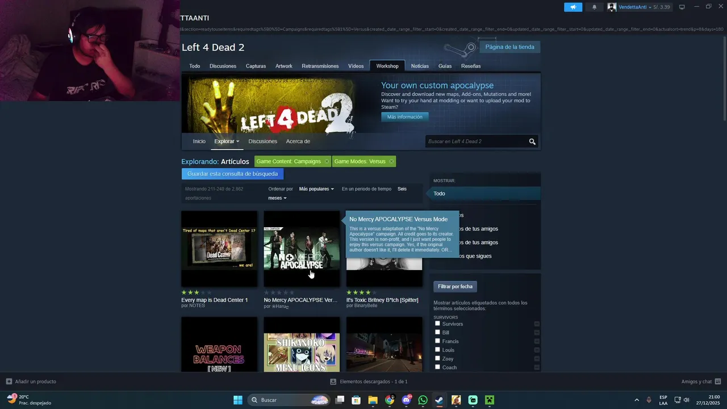Click the microphone icon in system tray
Image resolution: width=727 pixels, height=409 pixels.
649,400
